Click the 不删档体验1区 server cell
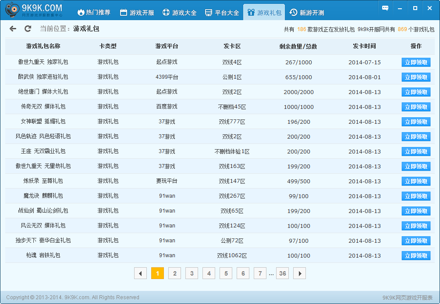 click(232, 151)
